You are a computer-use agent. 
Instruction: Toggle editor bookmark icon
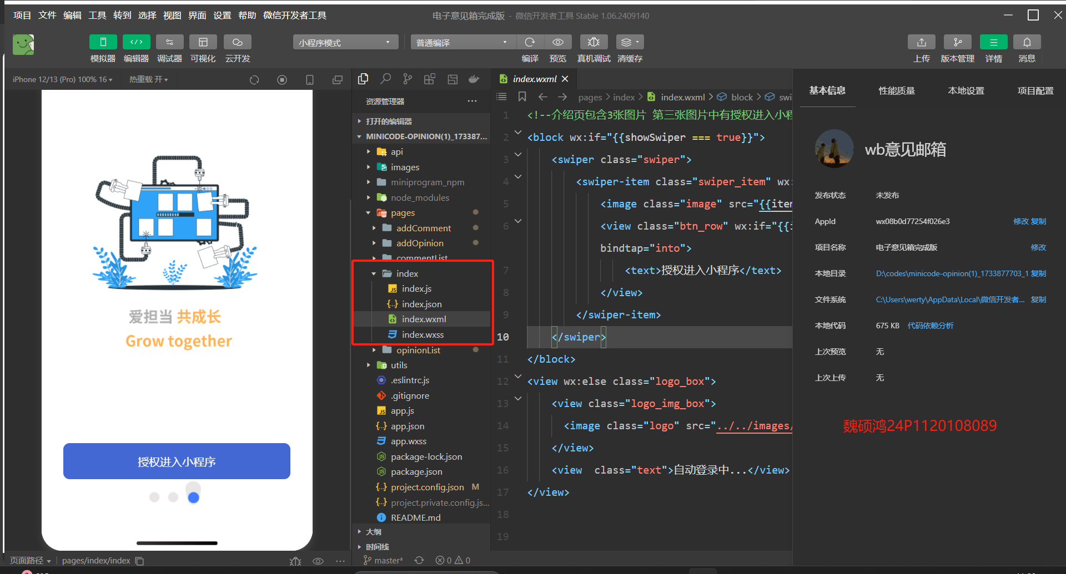522,97
